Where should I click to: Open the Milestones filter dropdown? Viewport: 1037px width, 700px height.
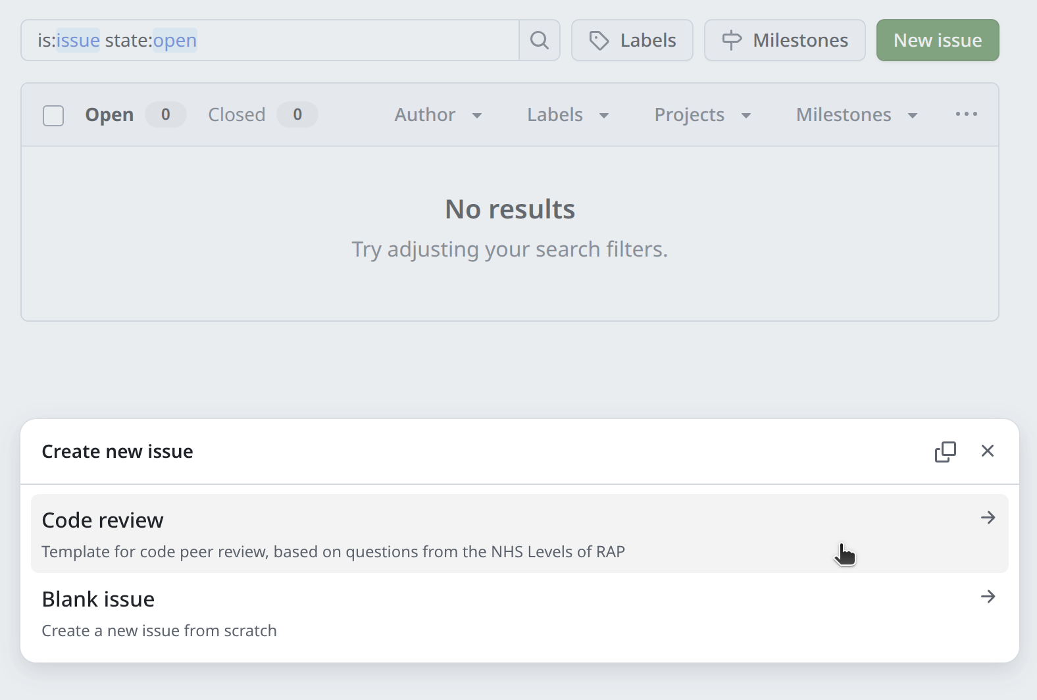pos(856,115)
